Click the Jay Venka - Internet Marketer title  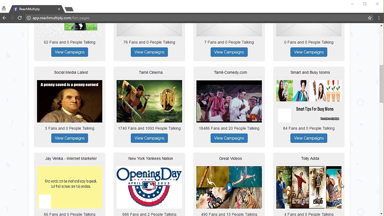71,158
